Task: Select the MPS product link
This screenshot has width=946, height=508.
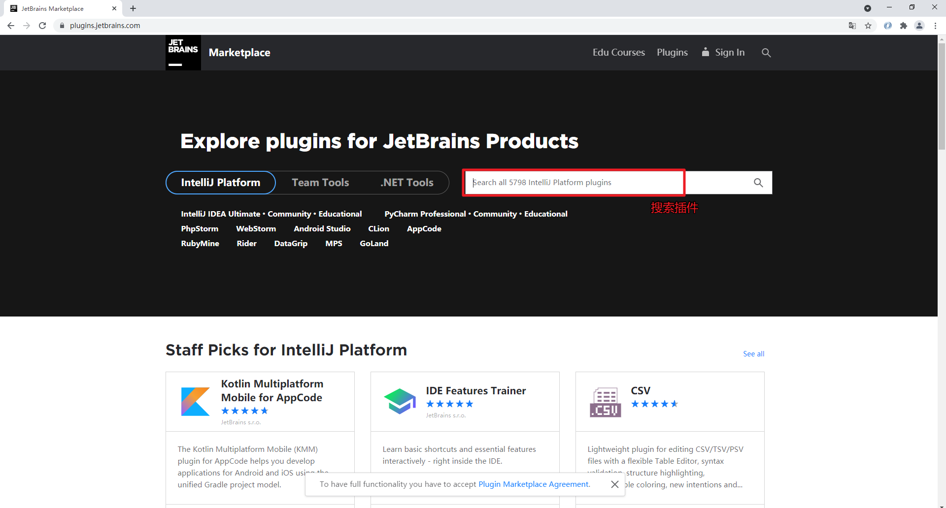Action: (334, 244)
